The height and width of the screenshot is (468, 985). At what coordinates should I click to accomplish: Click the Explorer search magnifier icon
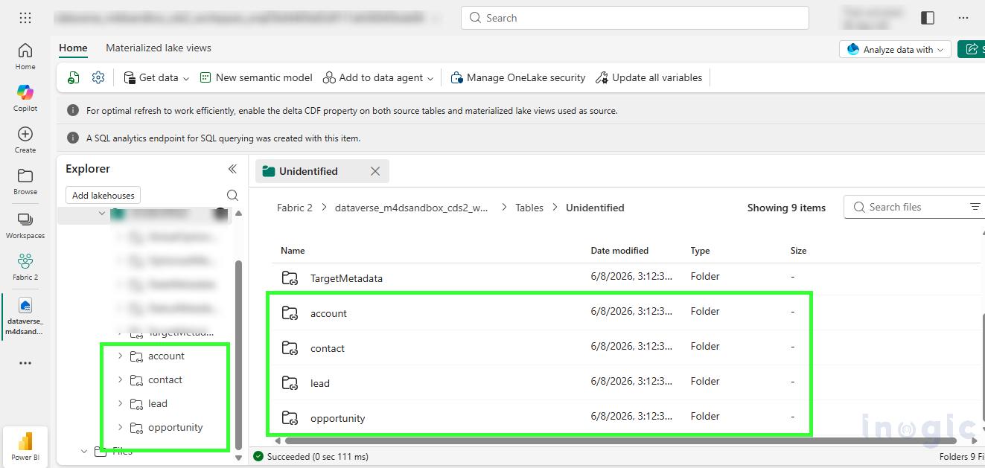pyautogui.click(x=232, y=195)
